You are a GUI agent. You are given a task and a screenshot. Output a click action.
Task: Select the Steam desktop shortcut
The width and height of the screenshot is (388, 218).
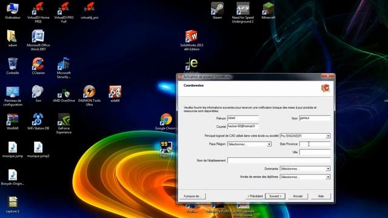click(x=217, y=11)
